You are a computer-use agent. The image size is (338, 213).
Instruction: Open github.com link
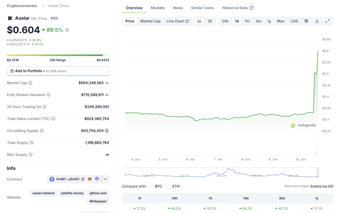98,193
